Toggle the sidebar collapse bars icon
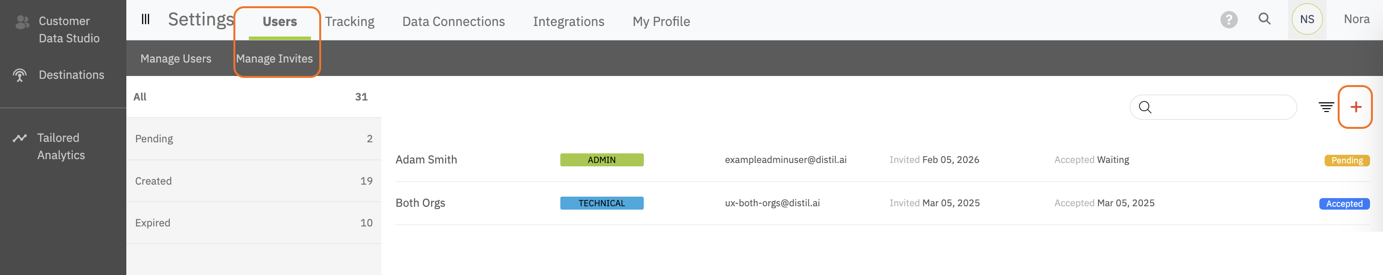This screenshot has width=1383, height=275. (x=146, y=19)
